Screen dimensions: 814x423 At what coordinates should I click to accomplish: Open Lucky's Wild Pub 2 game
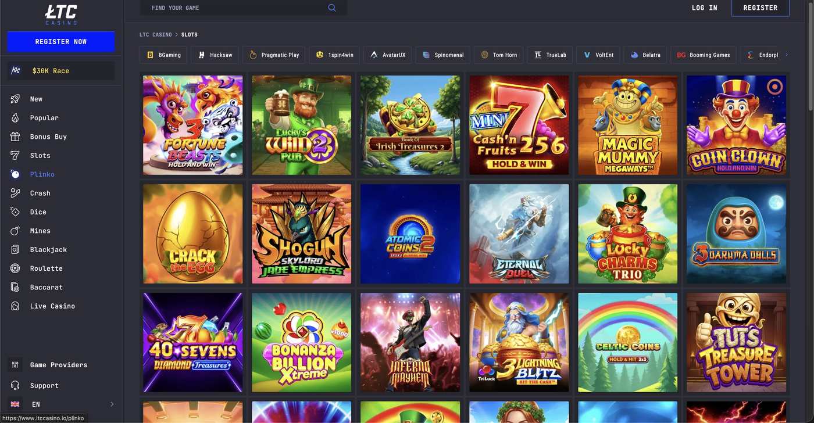(x=302, y=125)
